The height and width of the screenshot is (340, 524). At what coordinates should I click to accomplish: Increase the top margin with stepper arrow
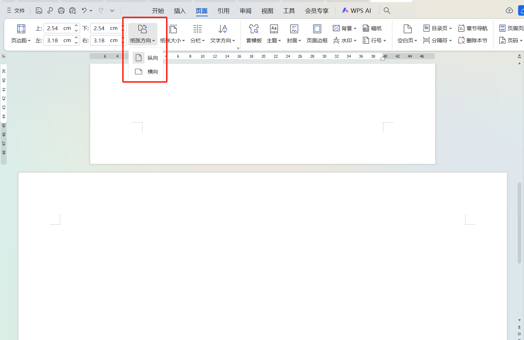click(76, 26)
